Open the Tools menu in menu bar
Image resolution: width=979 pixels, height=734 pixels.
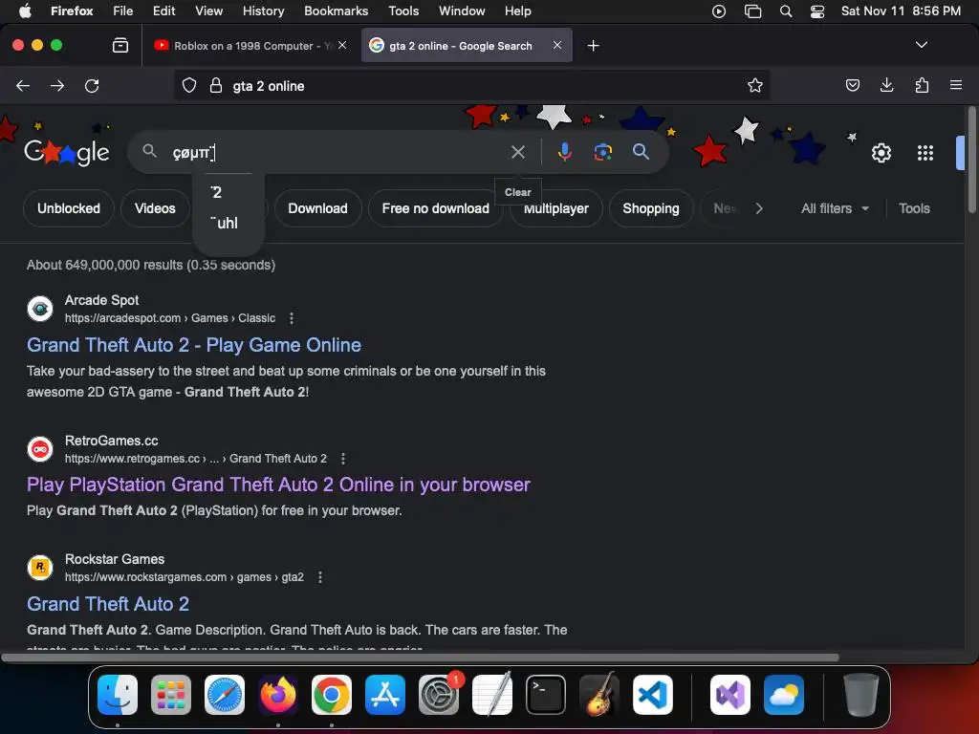point(403,11)
